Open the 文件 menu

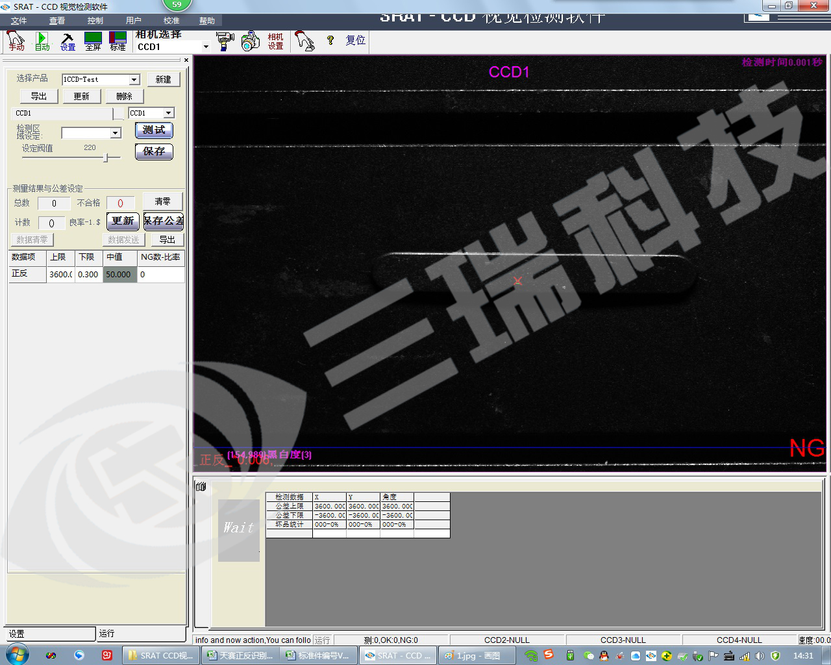[x=19, y=21]
